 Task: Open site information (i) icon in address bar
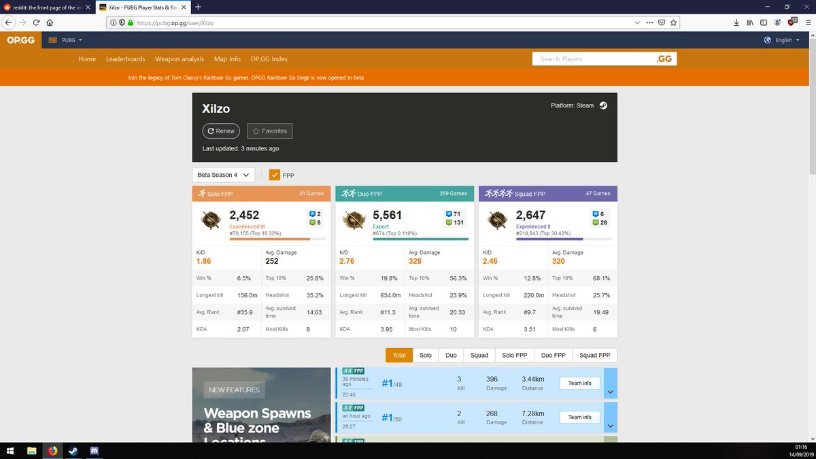(113, 22)
